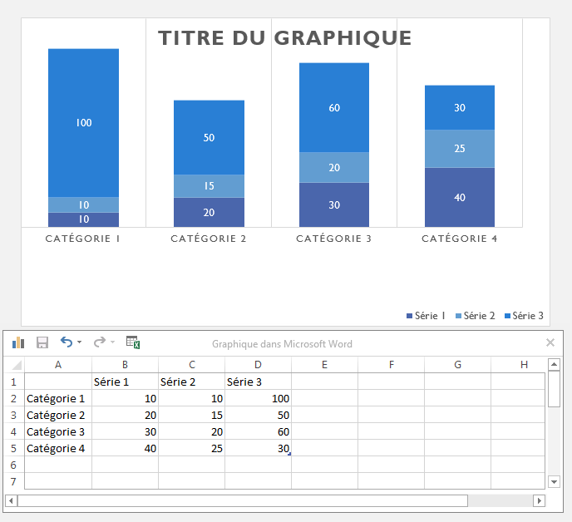Select cell B5 with value 40
Viewport: 572px width, 522px height.
click(125, 448)
